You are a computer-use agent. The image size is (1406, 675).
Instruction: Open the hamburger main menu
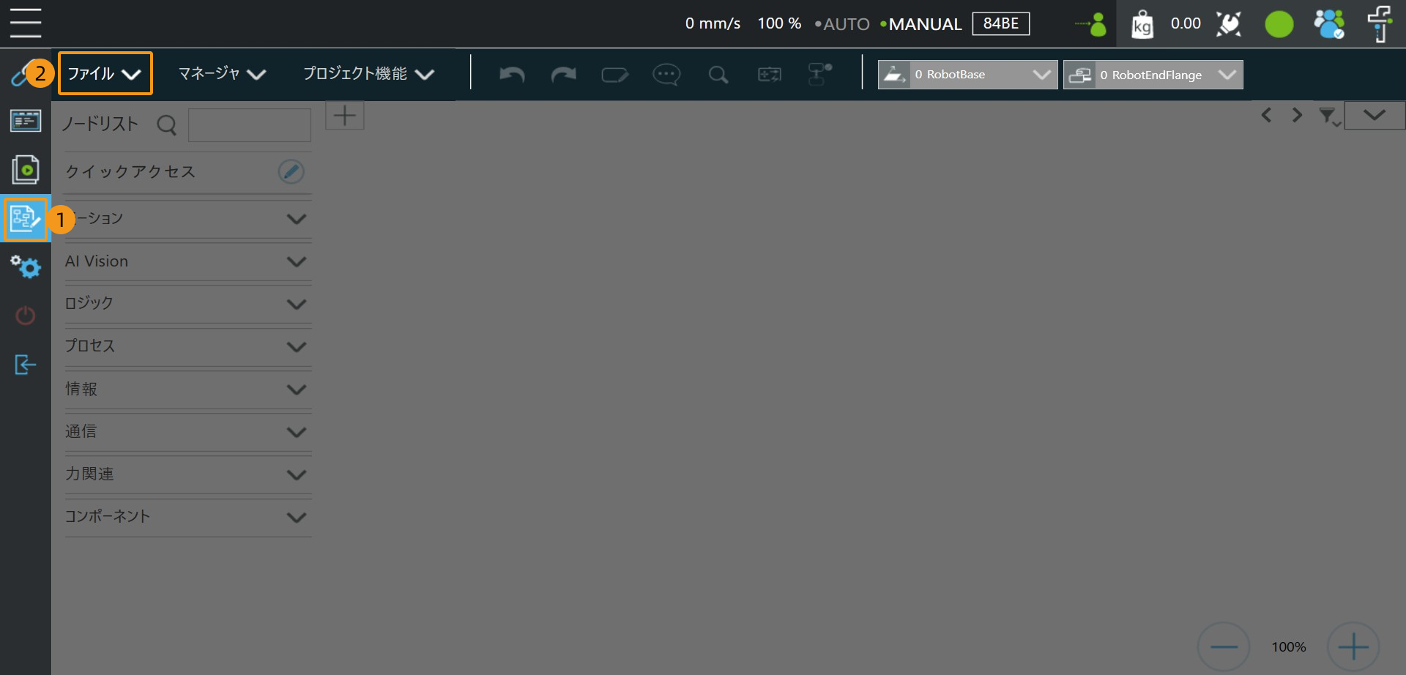pos(26,23)
